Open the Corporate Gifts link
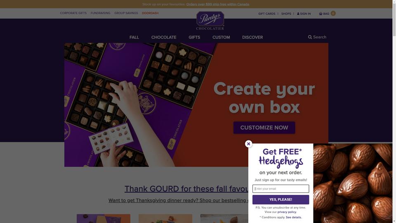This screenshot has height=223, width=396. (x=73, y=13)
